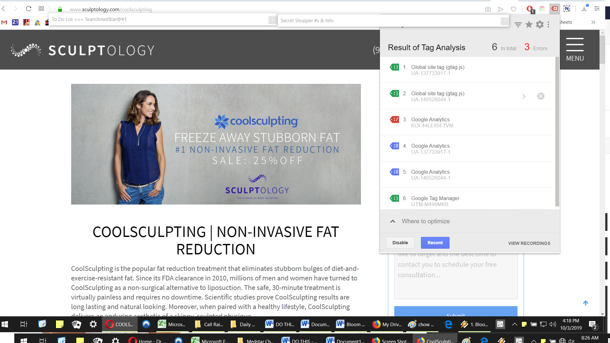
Task: Open the filter icon in Tag Assistant
Action: pos(518,25)
